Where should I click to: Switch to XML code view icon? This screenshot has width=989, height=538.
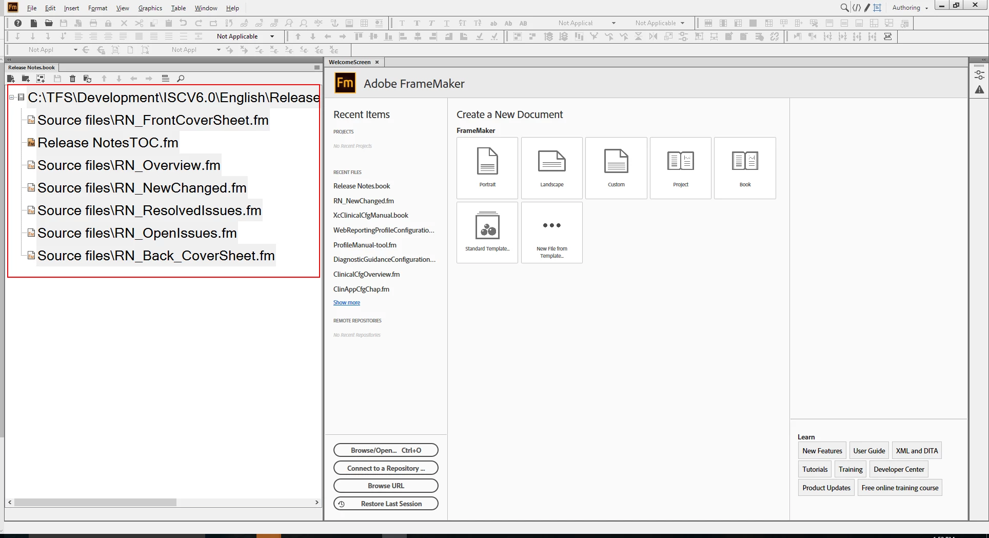pos(857,8)
